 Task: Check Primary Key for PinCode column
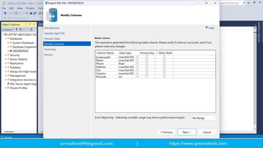point(147,76)
